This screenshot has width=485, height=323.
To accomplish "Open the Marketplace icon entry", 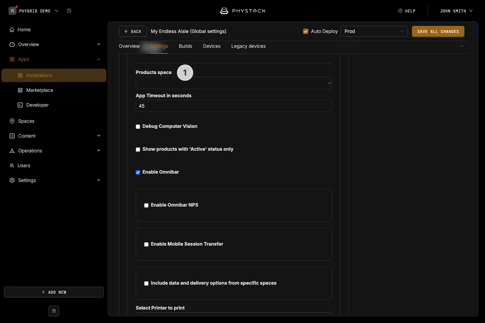I will (x=20, y=90).
